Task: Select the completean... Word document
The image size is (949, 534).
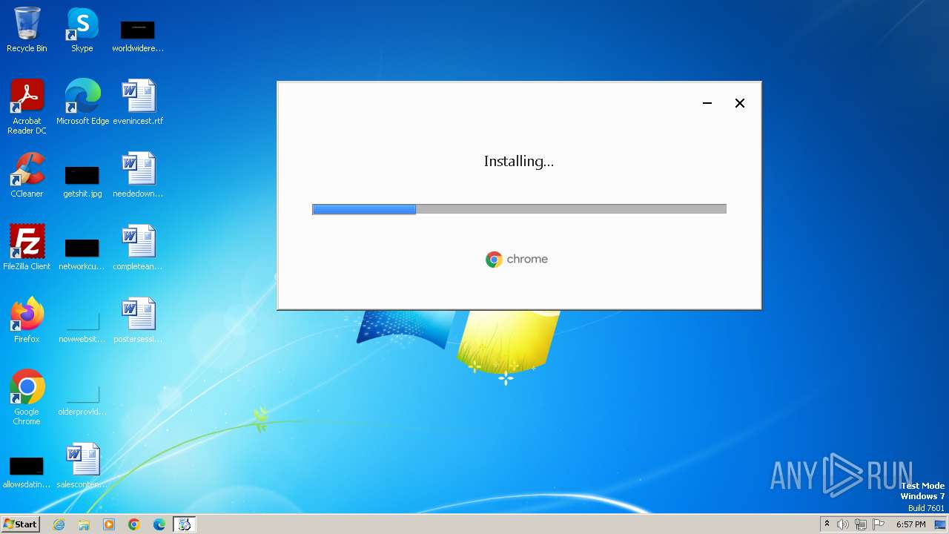Action: point(138,248)
